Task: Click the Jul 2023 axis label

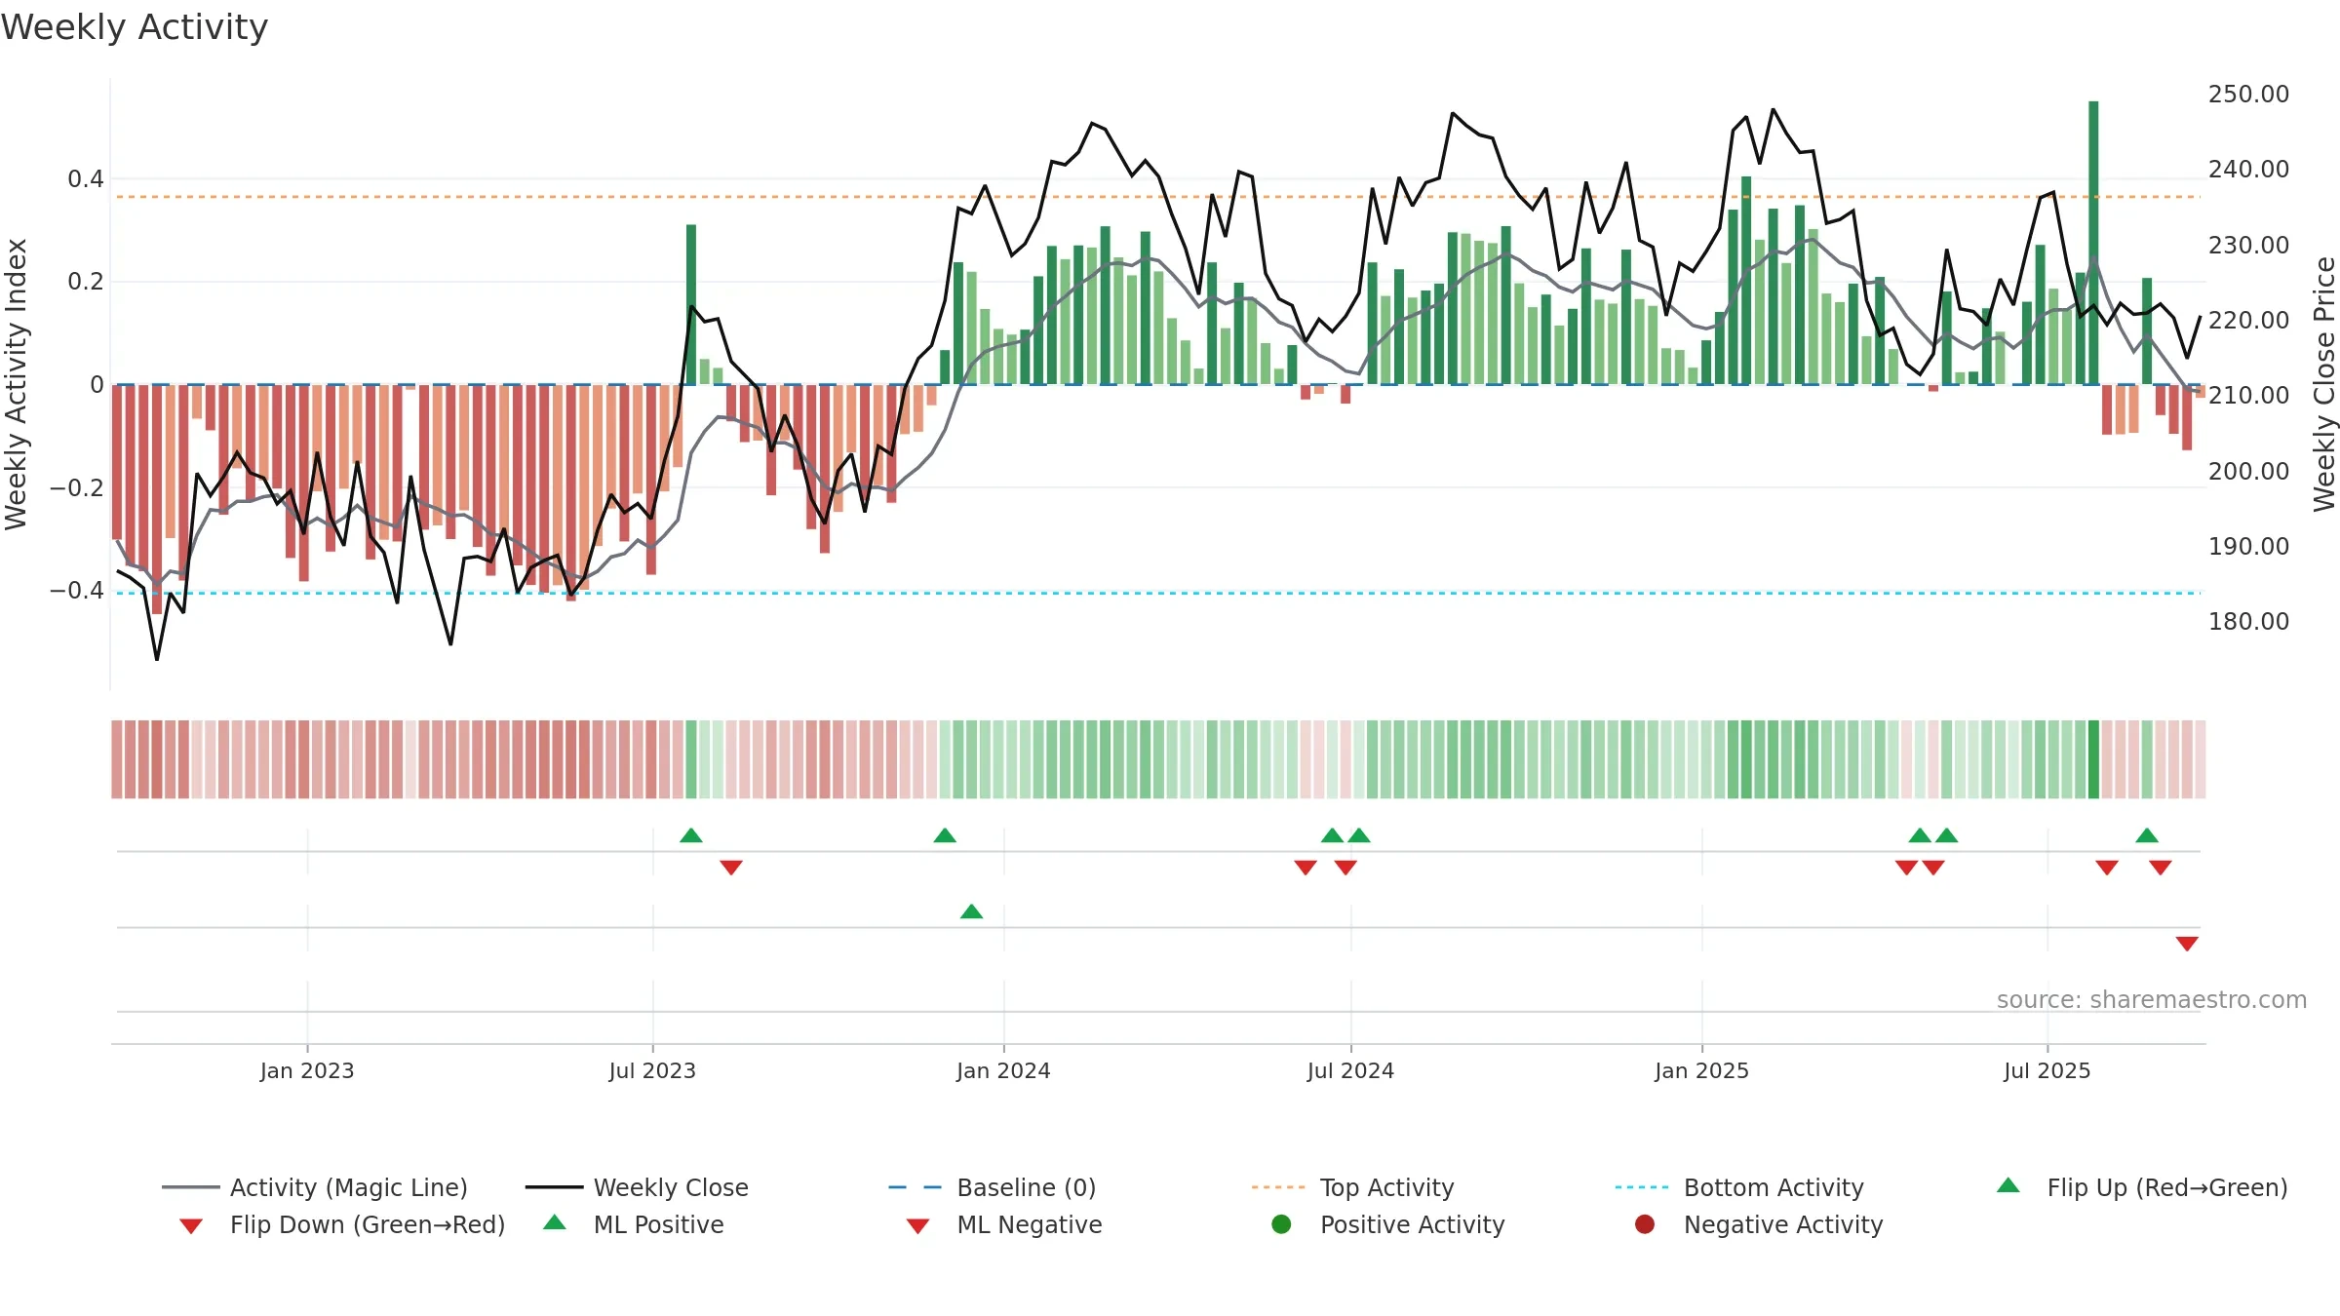Action: [x=652, y=1070]
